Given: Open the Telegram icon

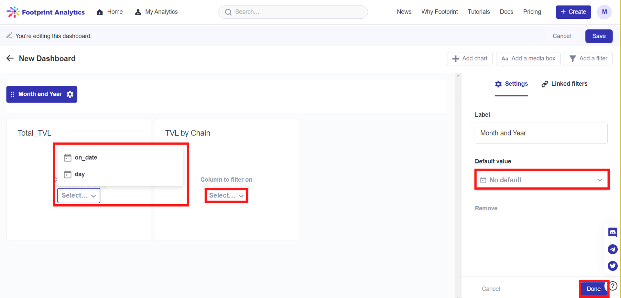Looking at the screenshot, I should tap(613, 249).
